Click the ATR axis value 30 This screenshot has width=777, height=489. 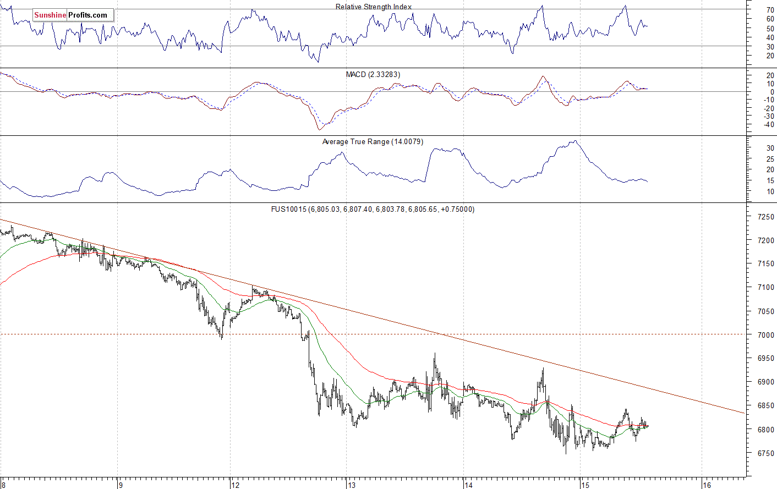tap(770, 148)
